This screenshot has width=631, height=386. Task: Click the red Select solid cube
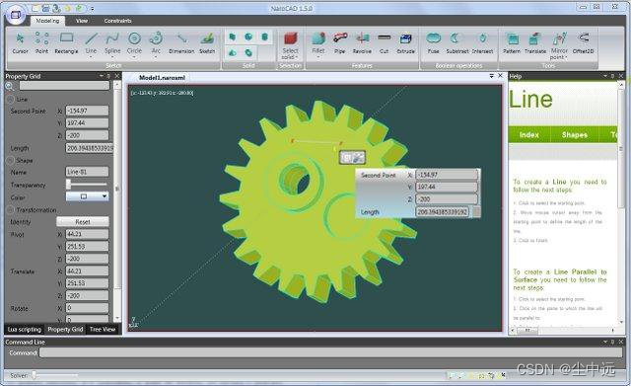[x=291, y=39]
